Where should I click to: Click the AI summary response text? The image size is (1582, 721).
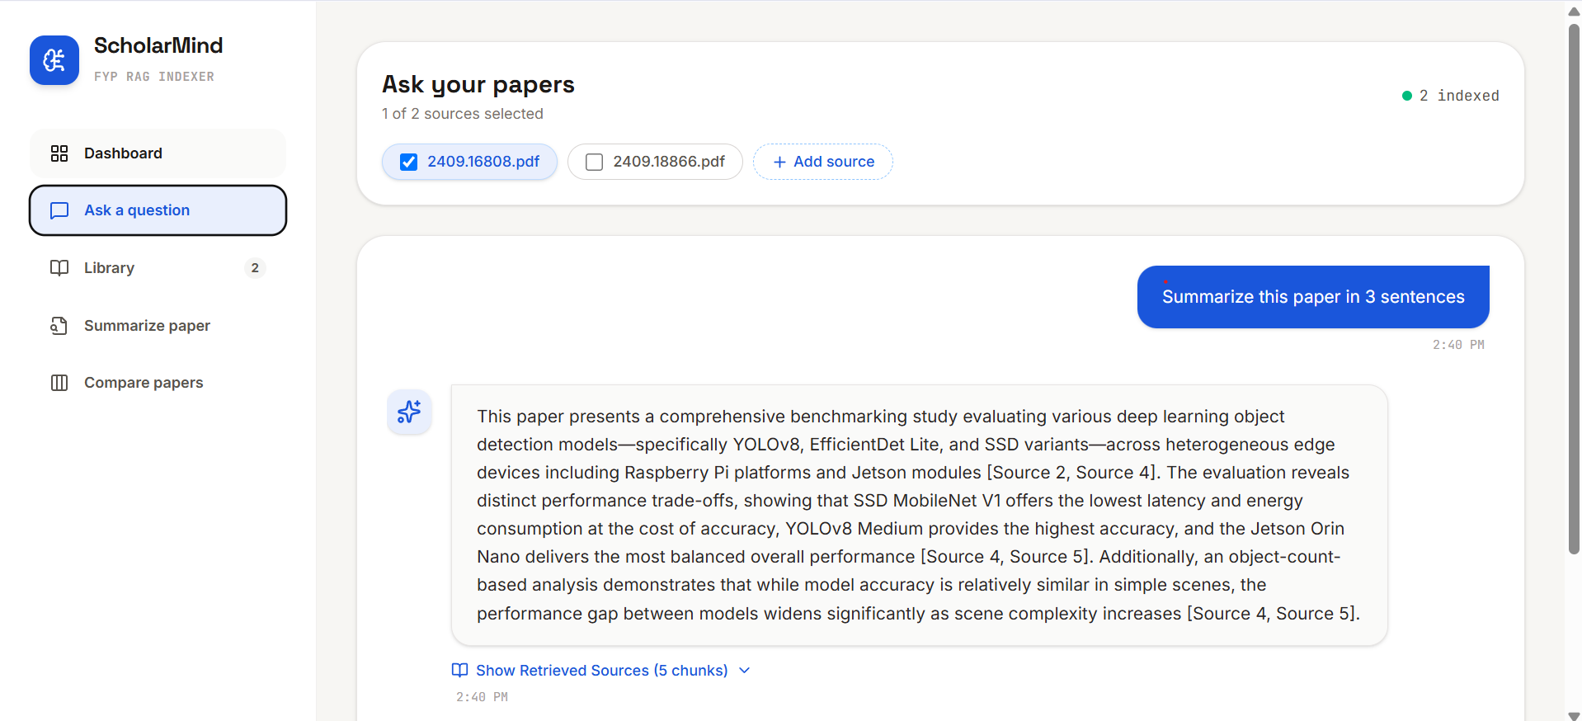919,515
